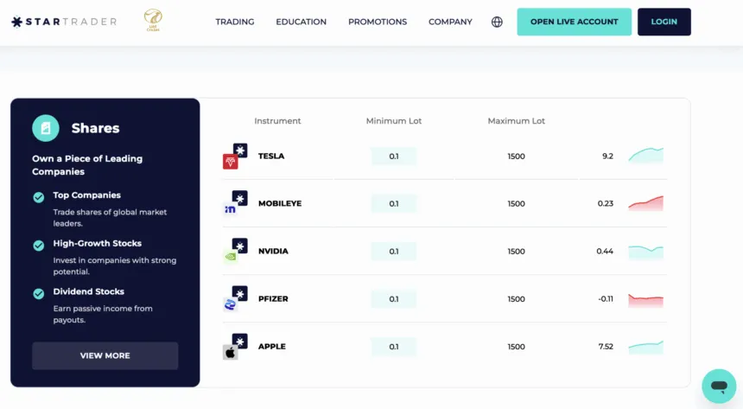Click the Dividend Stocks checkmark
Image resolution: width=743 pixels, height=409 pixels.
click(x=39, y=293)
